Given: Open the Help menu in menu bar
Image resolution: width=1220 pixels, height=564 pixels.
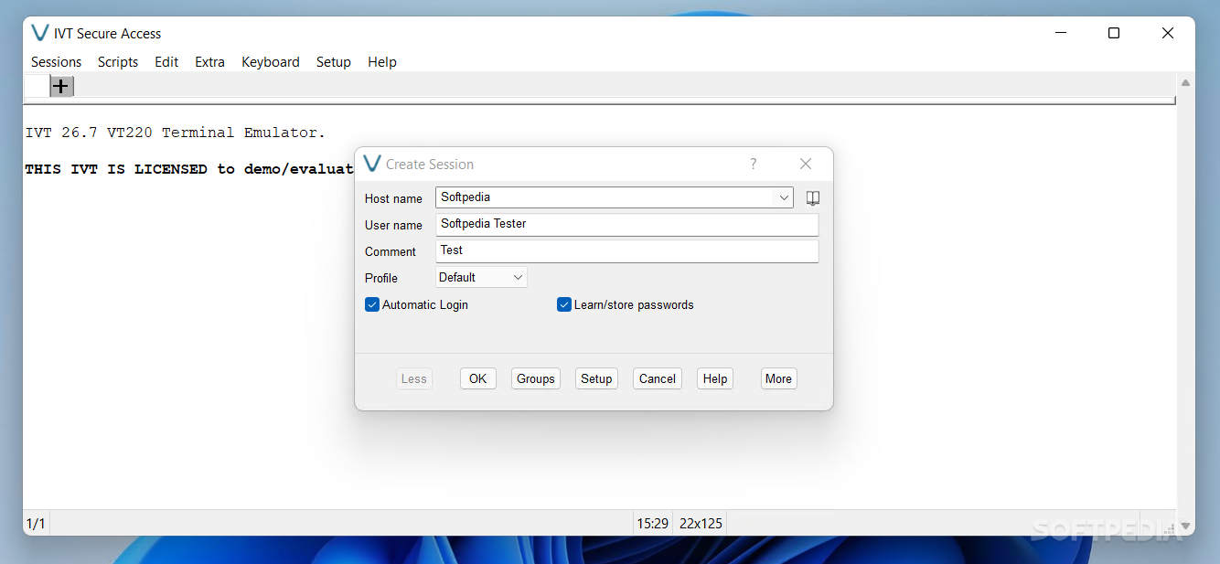Looking at the screenshot, I should pos(382,62).
